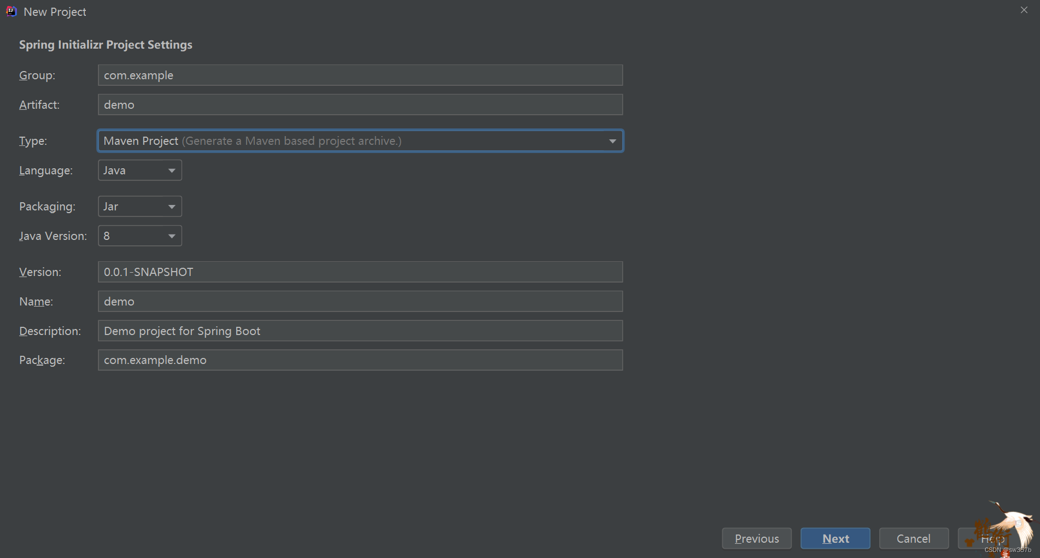Click the Next button
Viewport: 1040px width, 558px height.
coord(835,538)
